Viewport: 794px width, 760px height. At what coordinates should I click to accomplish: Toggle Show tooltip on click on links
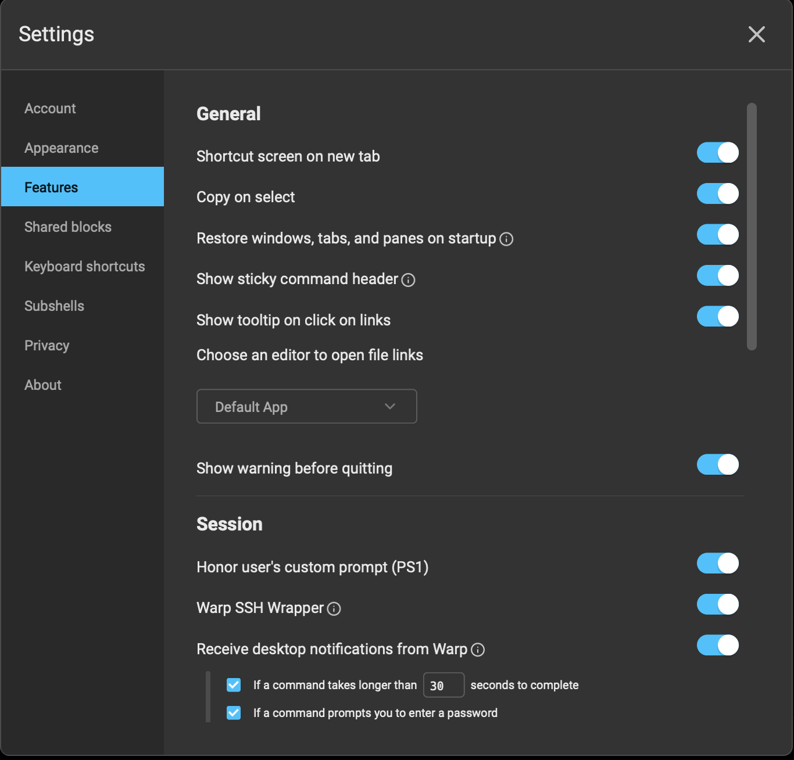point(717,317)
